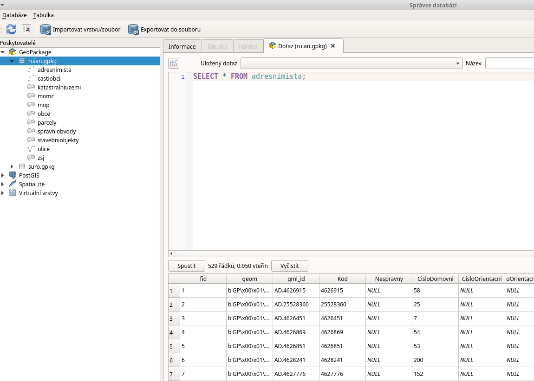
Task: Expand the Virtuální vrstvy tree node
Action: (x=3, y=193)
